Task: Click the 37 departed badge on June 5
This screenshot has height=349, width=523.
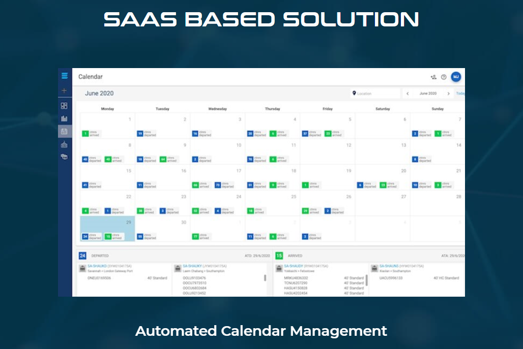Action: click(x=311, y=134)
